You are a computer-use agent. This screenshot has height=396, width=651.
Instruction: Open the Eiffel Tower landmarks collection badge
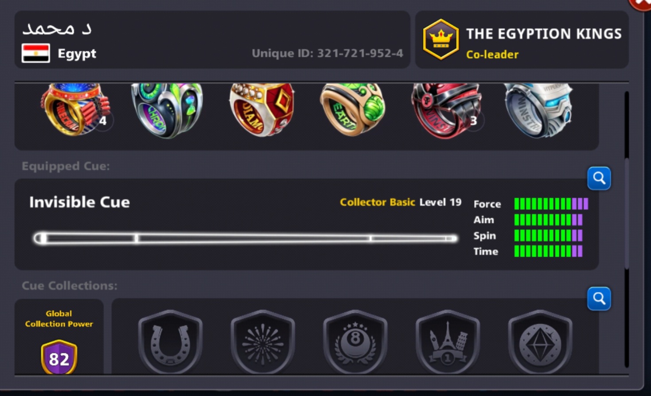point(448,342)
